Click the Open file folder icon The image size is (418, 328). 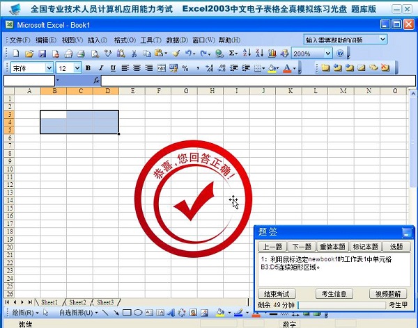[29, 54]
